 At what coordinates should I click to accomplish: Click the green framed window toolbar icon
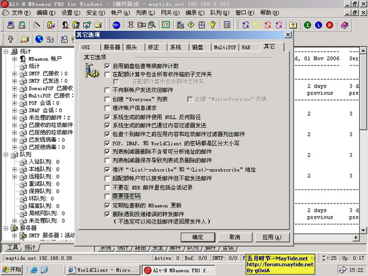tap(166, 25)
